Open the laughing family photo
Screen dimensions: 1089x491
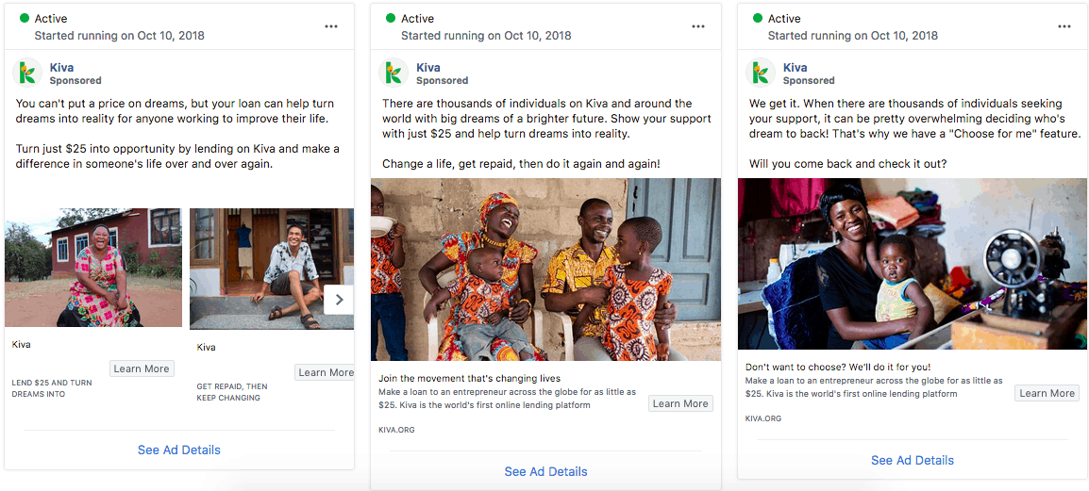coord(545,270)
